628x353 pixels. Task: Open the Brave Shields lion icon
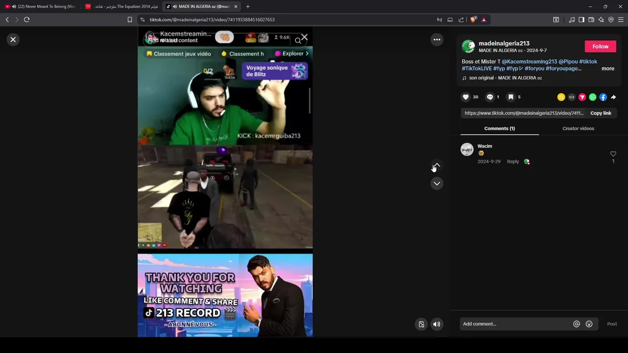[473, 20]
